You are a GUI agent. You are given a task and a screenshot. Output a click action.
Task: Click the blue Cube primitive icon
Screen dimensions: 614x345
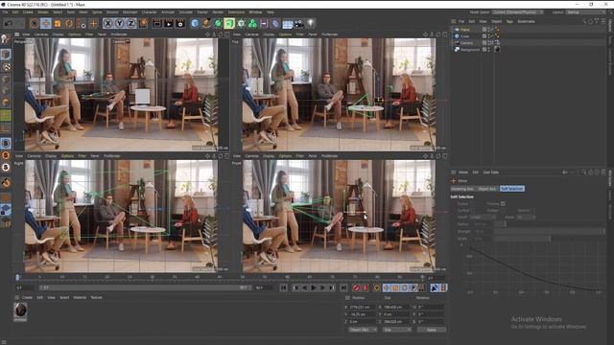pos(195,23)
